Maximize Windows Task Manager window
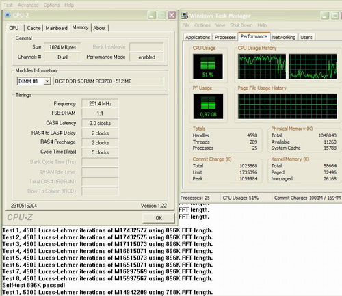 (x=334, y=16)
